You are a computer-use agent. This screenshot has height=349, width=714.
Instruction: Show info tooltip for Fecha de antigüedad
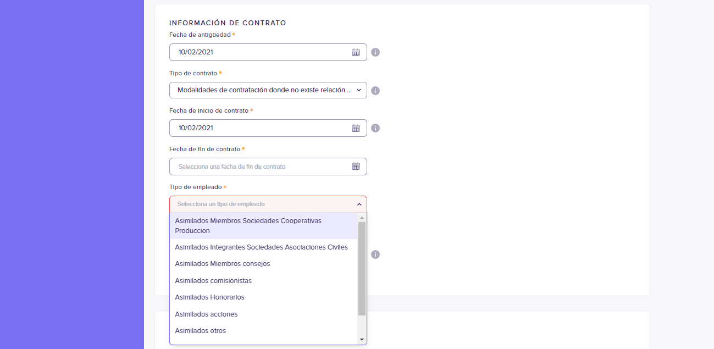375,52
